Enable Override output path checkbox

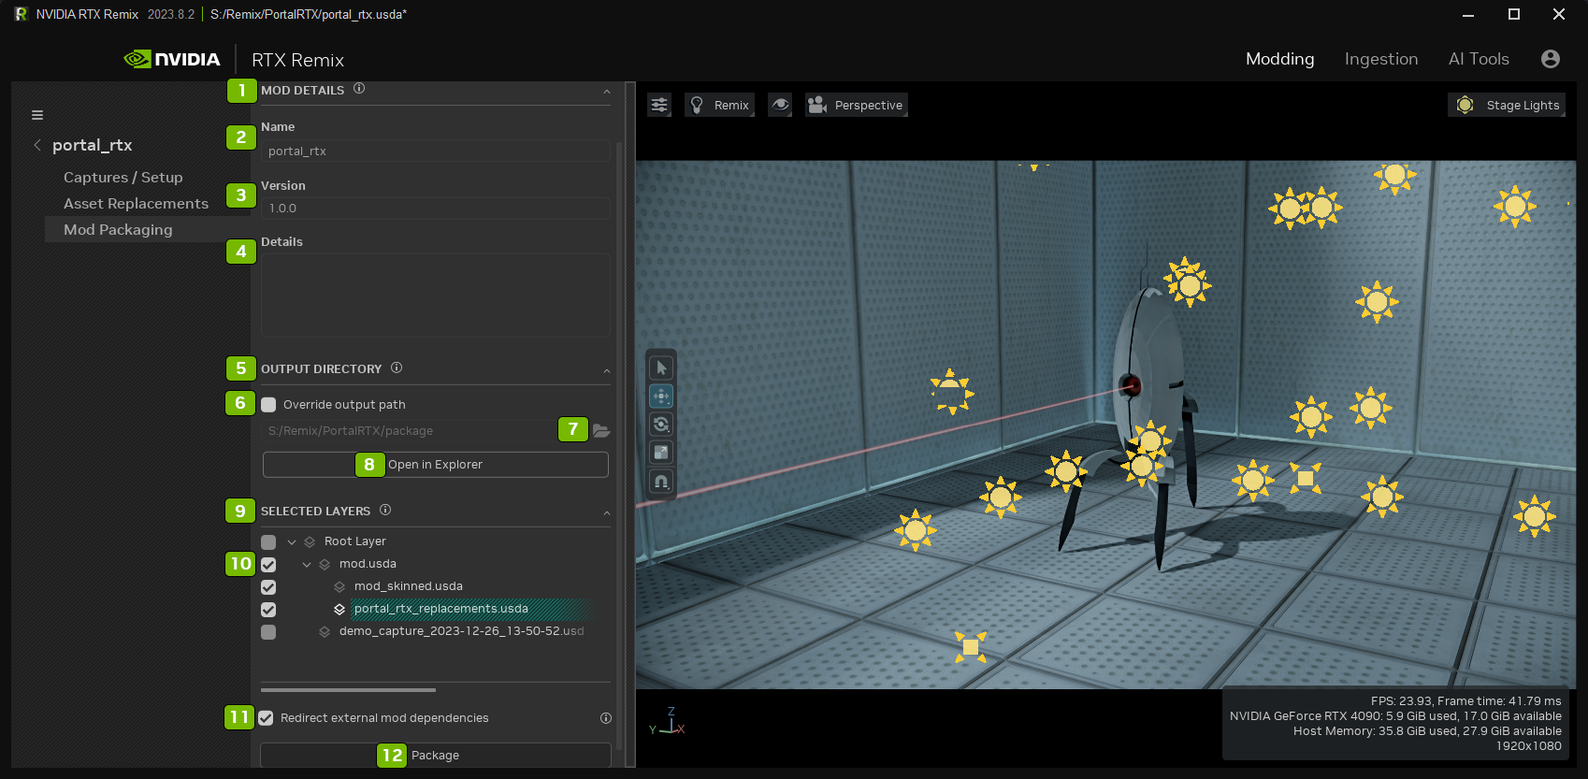coord(268,405)
